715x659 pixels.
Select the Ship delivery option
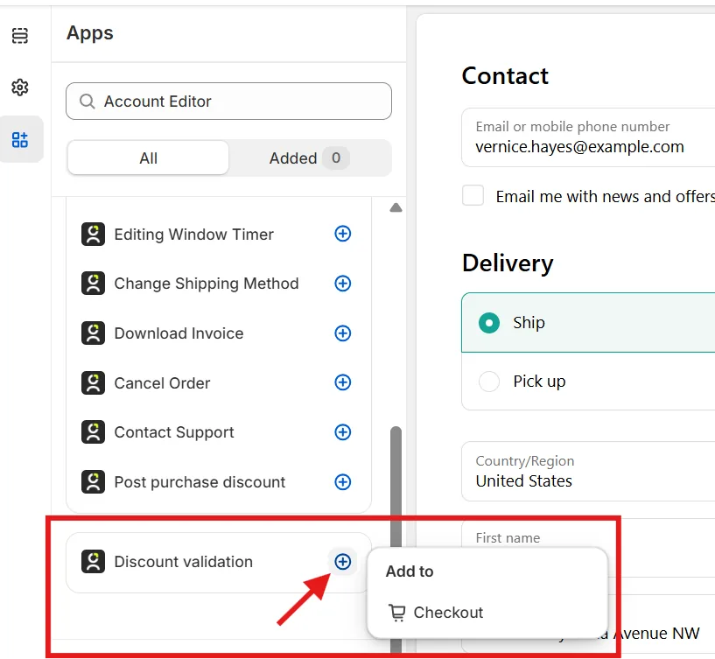(588, 323)
